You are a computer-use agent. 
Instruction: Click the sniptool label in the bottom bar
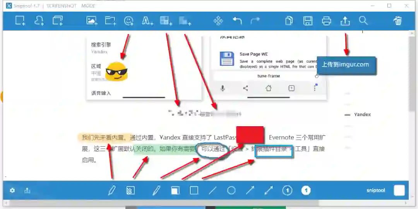(376, 190)
